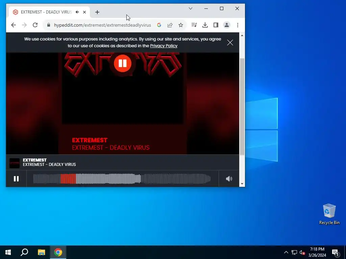
Task: Click the Hypeddit favicon on the tab
Action: click(x=16, y=12)
